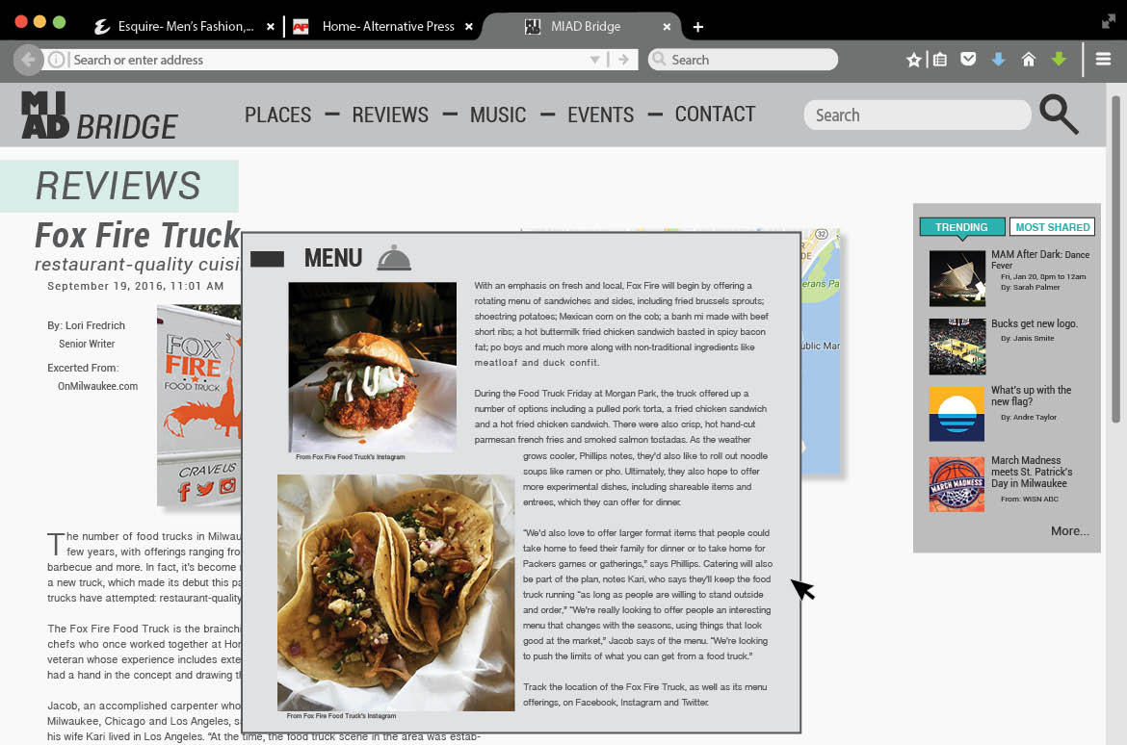
Task: Click the page vertical scrollbar
Action: click(x=1115, y=259)
